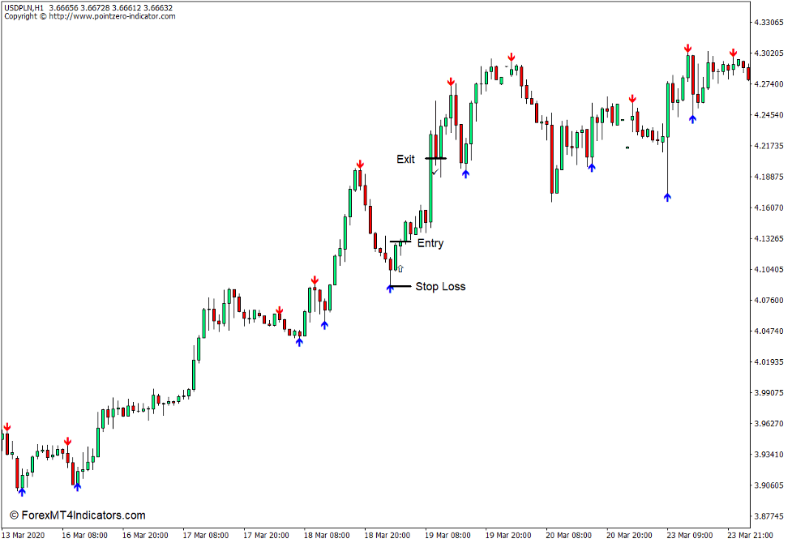Select the blue buy arrow marking Stop Loss
This screenshot has height=543, width=792.
pyautogui.click(x=390, y=288)
